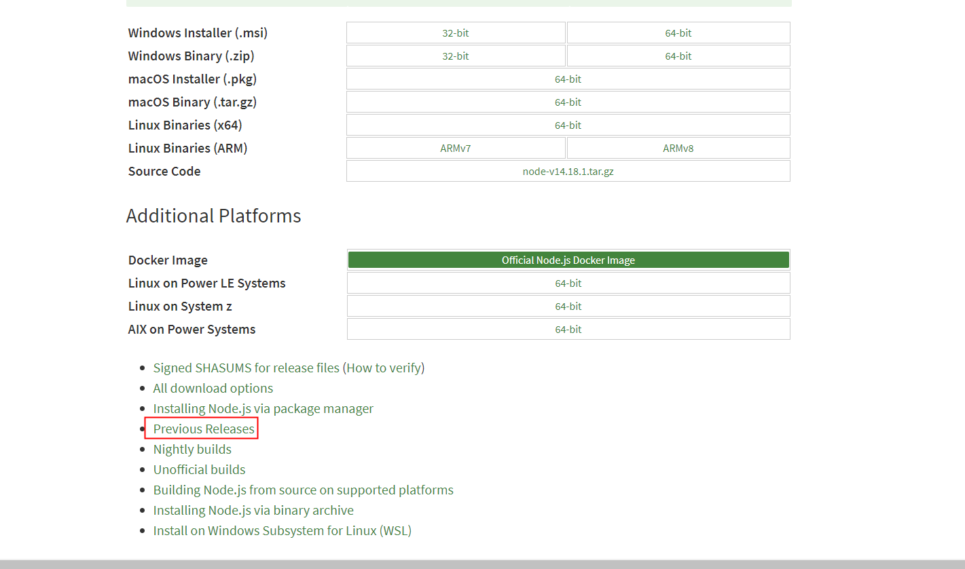Screen dimensions: 965x569
Task: Open Nightly builds link
Action: (192, 449)
